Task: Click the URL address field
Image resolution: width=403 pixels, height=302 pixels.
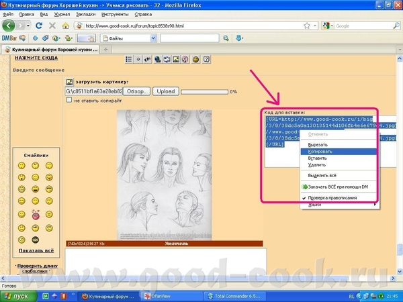Action: (x=193, y=26)
